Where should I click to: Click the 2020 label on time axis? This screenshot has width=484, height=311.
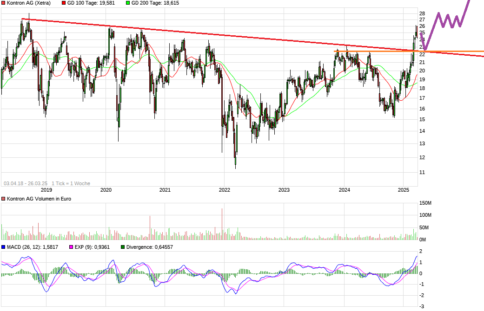tap(106, 190)
